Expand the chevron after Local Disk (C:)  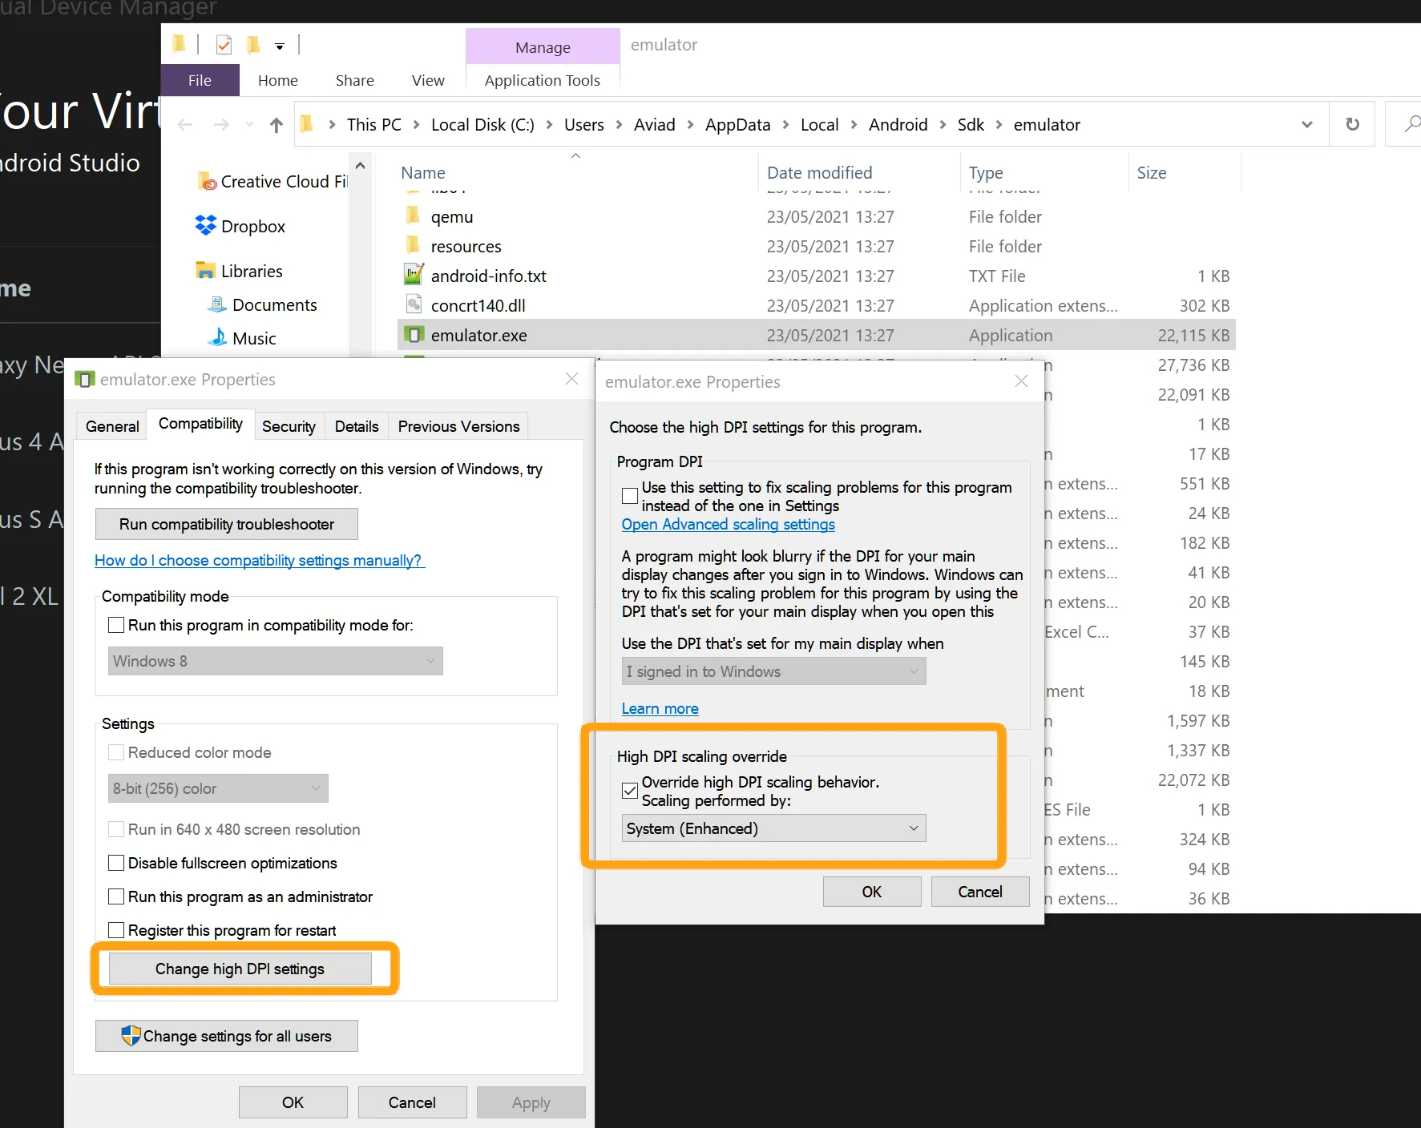(549, 124)
